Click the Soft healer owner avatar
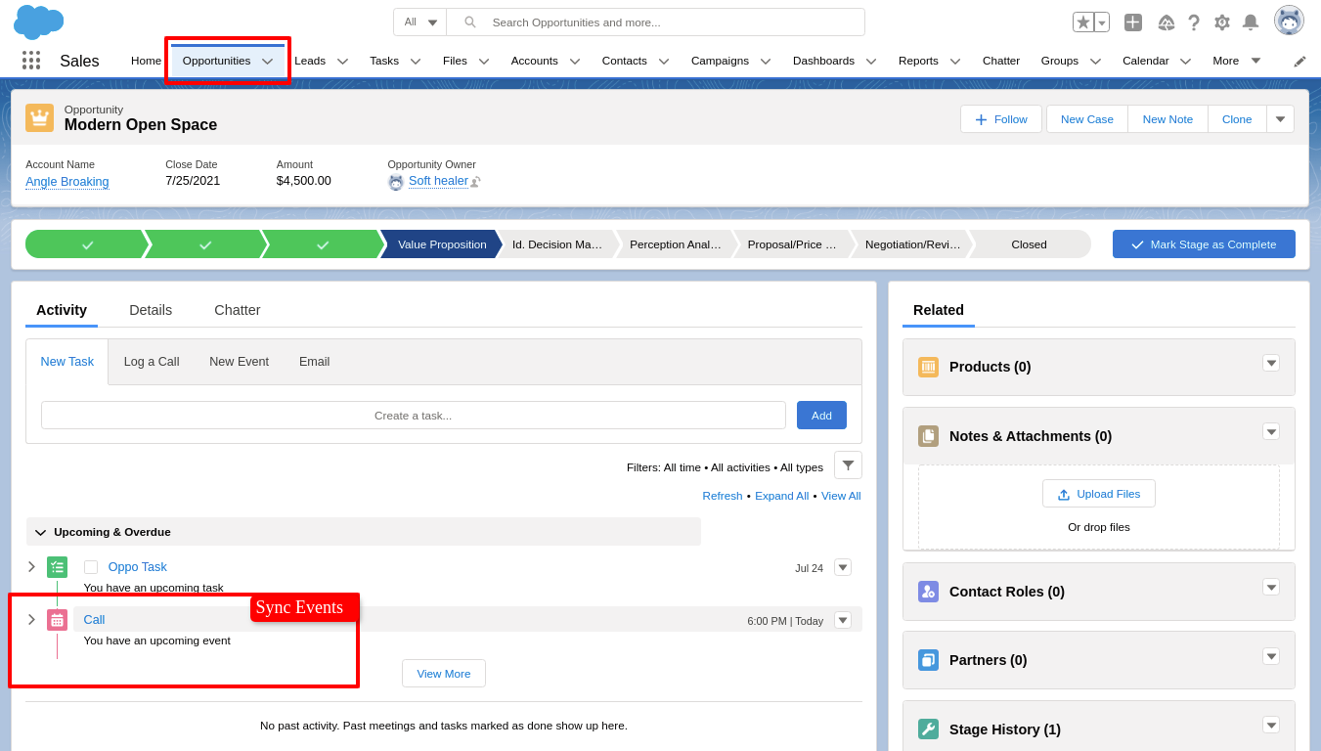This screenshot has height=751, width=1321. 396,182
